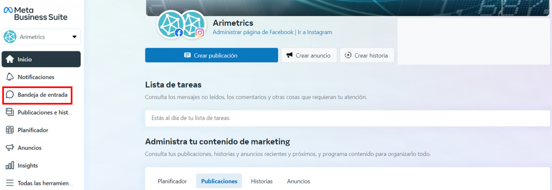Screen dimensions: 552x190
Task: Click the Anuncios megaphone sidebar icon
Action: [10, 148]
